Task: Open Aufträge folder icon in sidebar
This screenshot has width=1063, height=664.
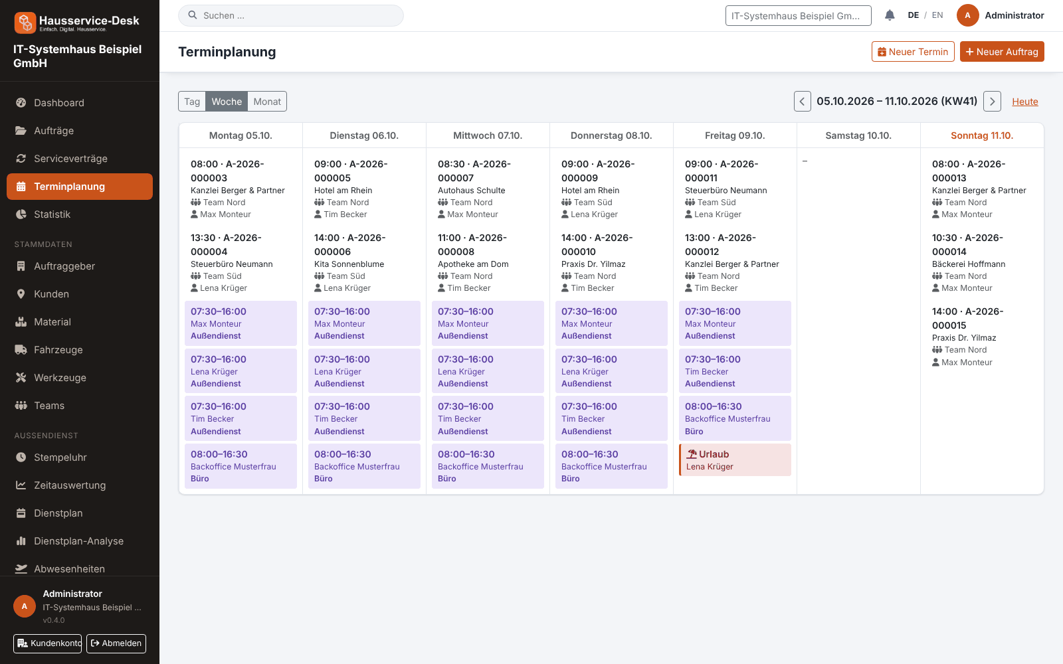Action: pos(21,131)
